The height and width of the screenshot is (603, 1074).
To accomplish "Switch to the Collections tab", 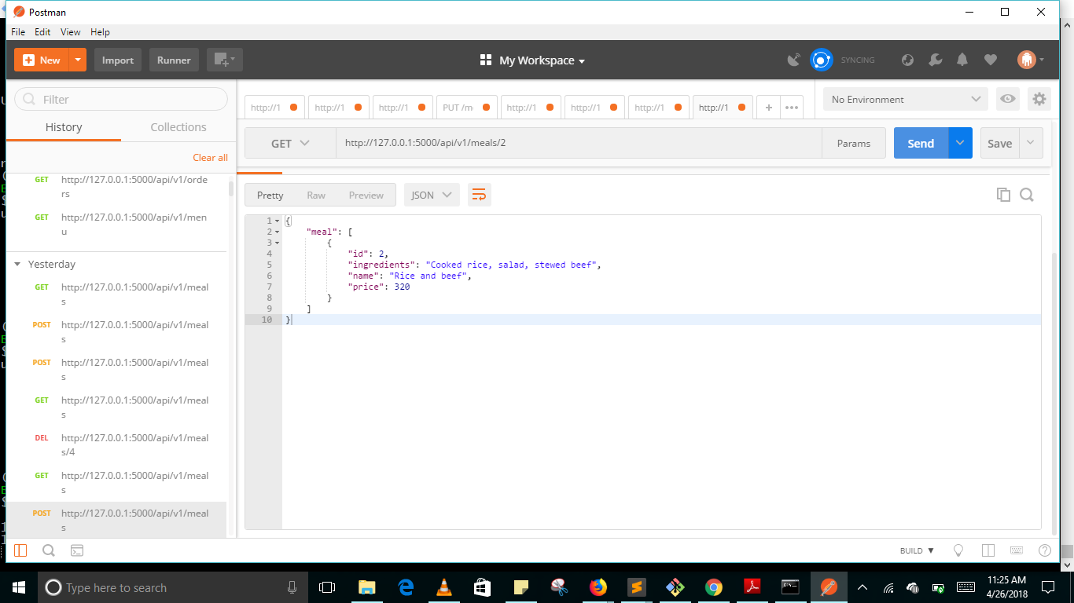I will [178, 127].
